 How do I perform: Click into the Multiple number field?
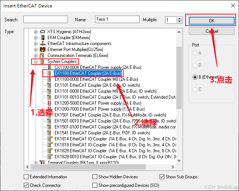(171, 20)
